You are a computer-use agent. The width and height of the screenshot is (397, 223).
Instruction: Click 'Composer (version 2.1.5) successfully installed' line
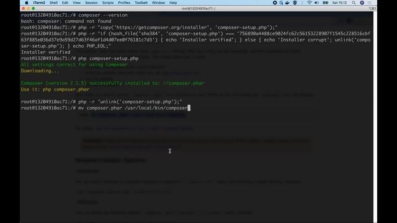(112, 83)
